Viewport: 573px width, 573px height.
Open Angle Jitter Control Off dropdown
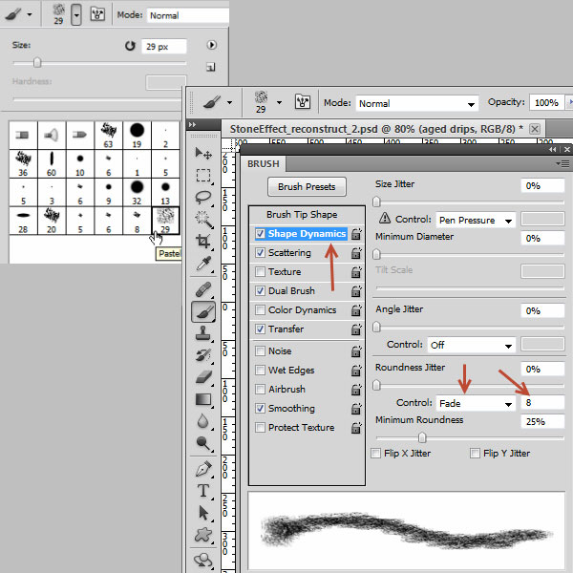472,345
